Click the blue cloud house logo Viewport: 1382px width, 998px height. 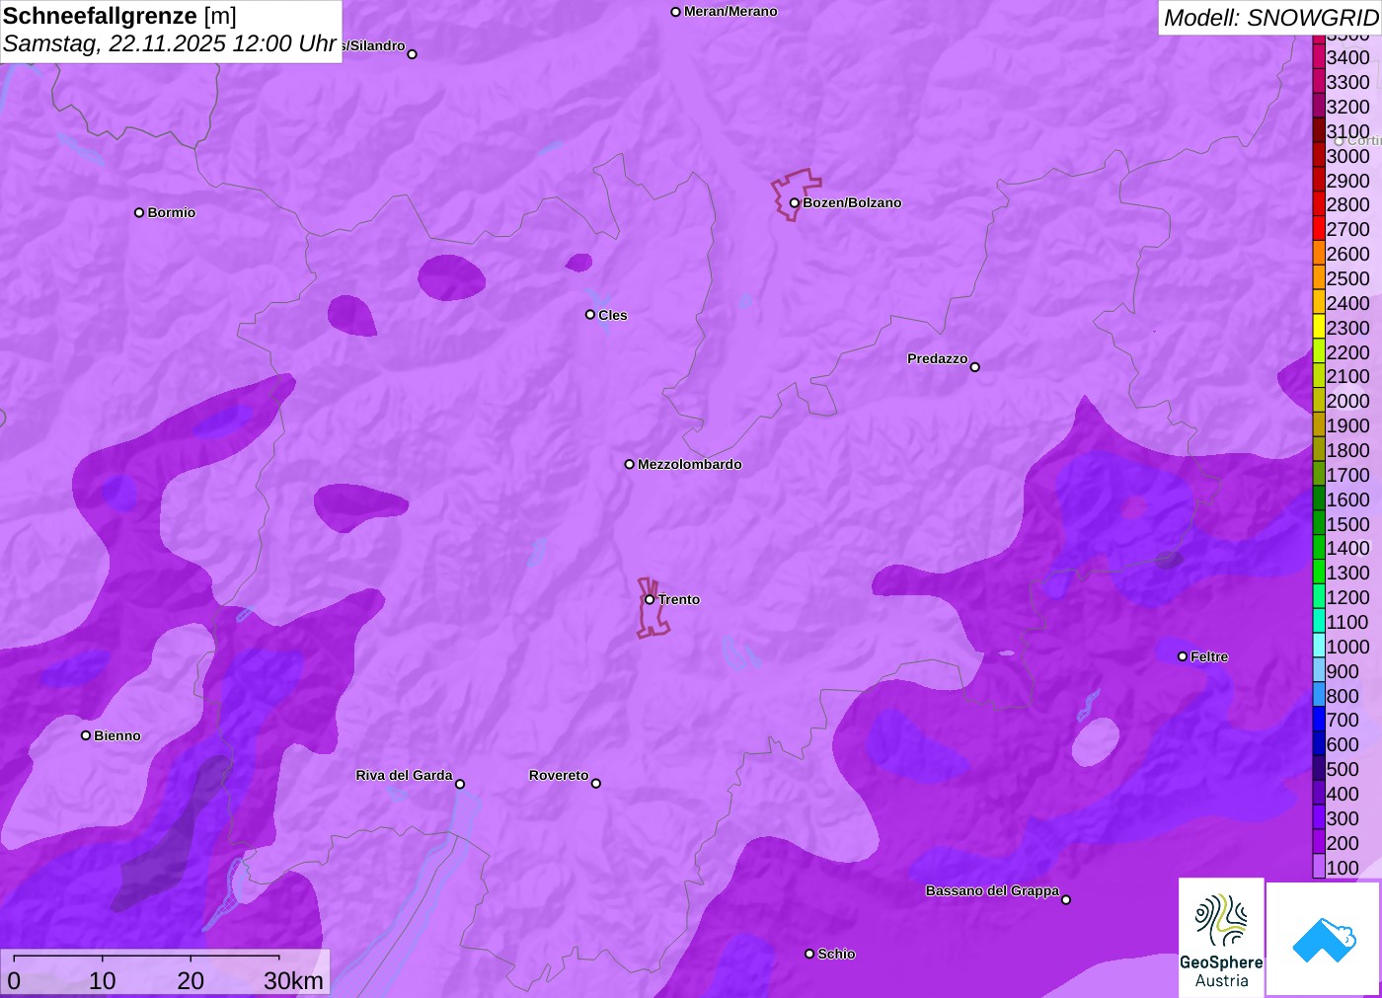(1324, 939)
